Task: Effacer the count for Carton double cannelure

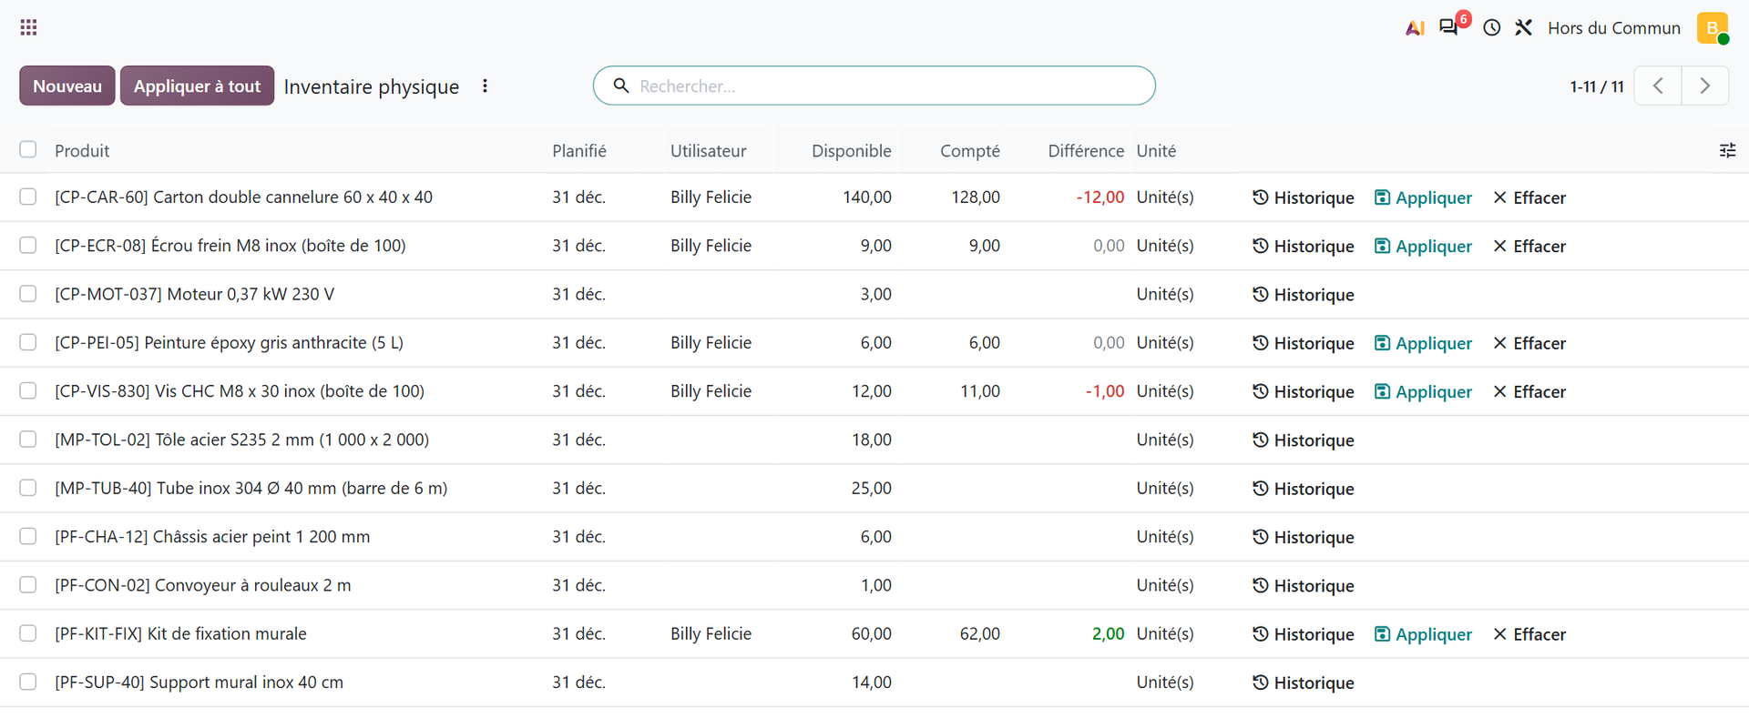Action: [1529, 197]
